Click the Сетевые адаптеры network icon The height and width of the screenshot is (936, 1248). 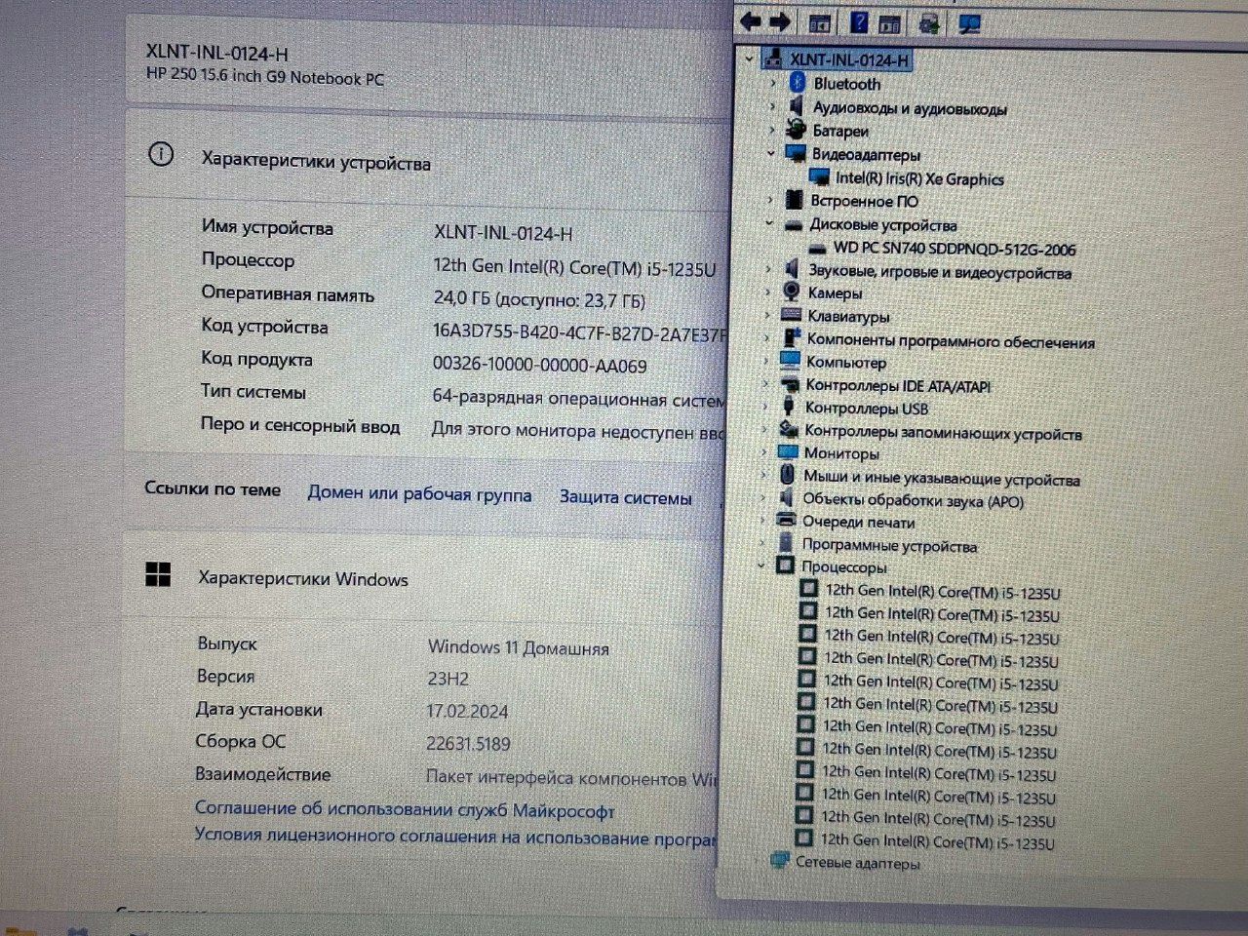[780, 860]
